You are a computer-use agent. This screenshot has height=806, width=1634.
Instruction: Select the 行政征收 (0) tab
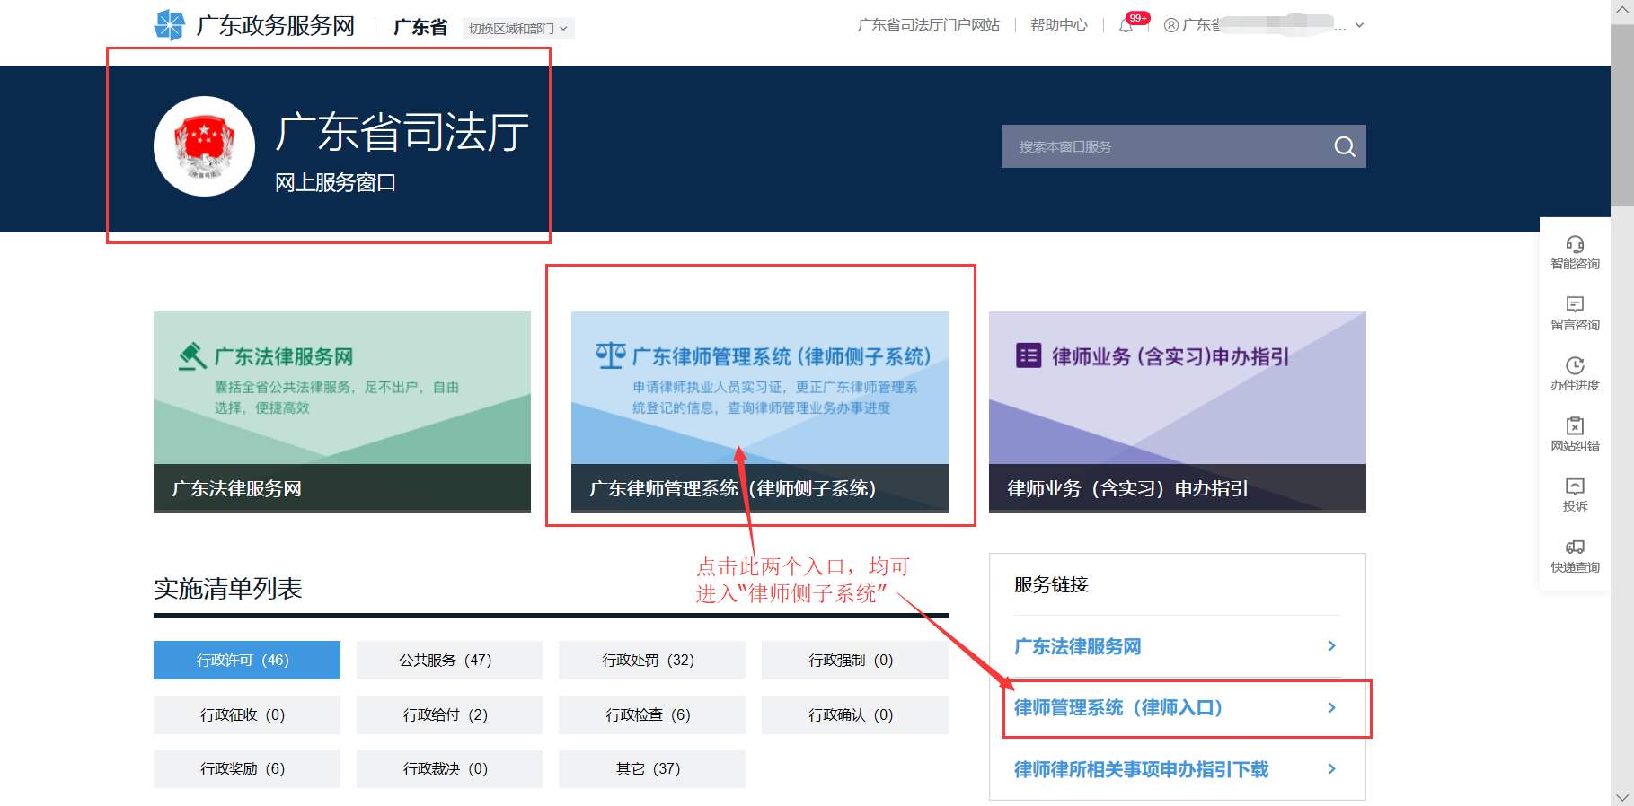click(247, 714)
